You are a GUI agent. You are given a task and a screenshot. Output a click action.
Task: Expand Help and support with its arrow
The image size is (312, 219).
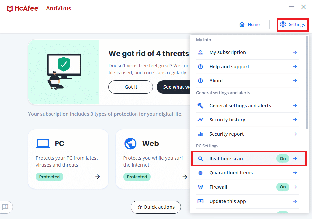click(x=295, y=67)
